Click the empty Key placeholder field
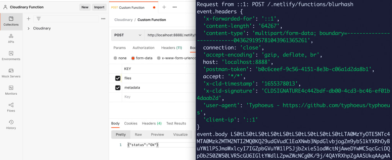 [x=127, y=97]
